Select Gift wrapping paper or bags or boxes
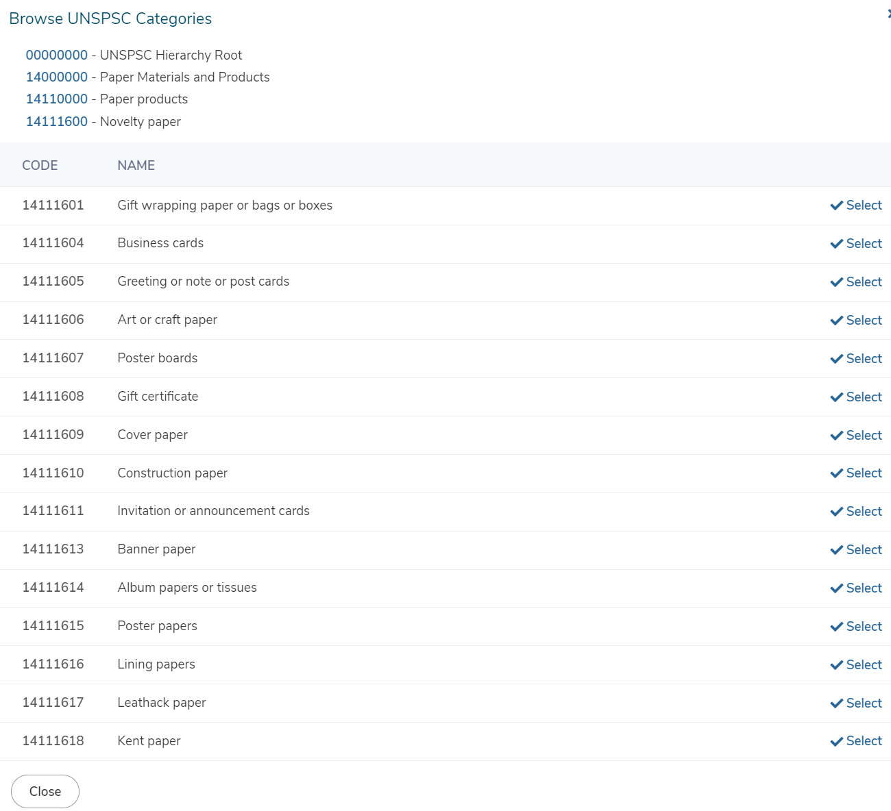891x811 pixels. coord(856,205)
